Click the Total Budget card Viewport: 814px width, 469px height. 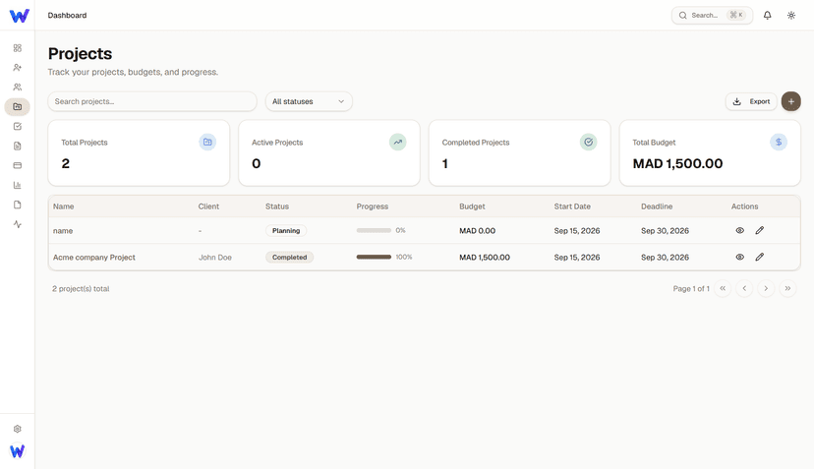click(710, 152)
